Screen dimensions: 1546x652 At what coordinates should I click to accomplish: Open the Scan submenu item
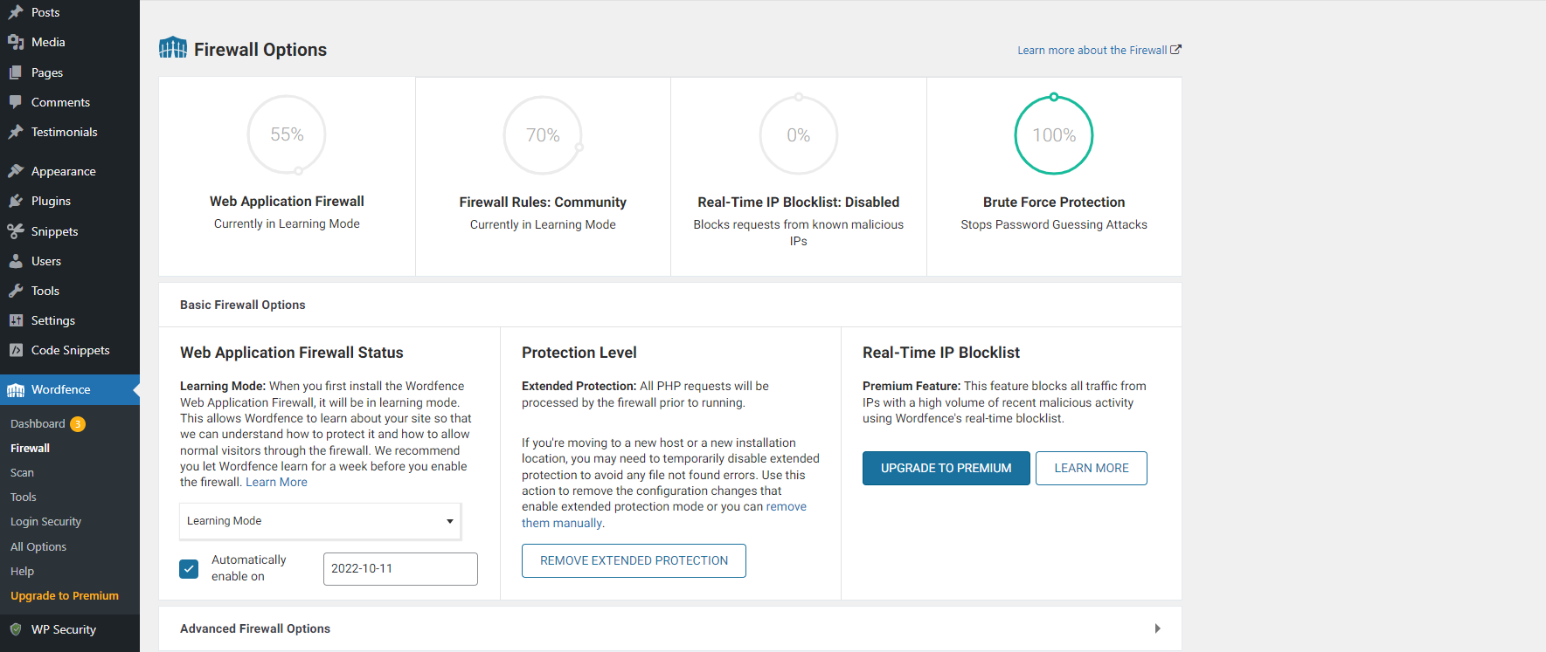pos(22,472)
